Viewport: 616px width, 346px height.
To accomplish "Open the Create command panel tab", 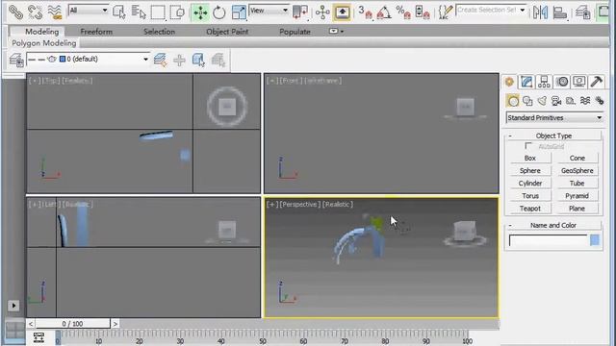I will coord(509,82).
